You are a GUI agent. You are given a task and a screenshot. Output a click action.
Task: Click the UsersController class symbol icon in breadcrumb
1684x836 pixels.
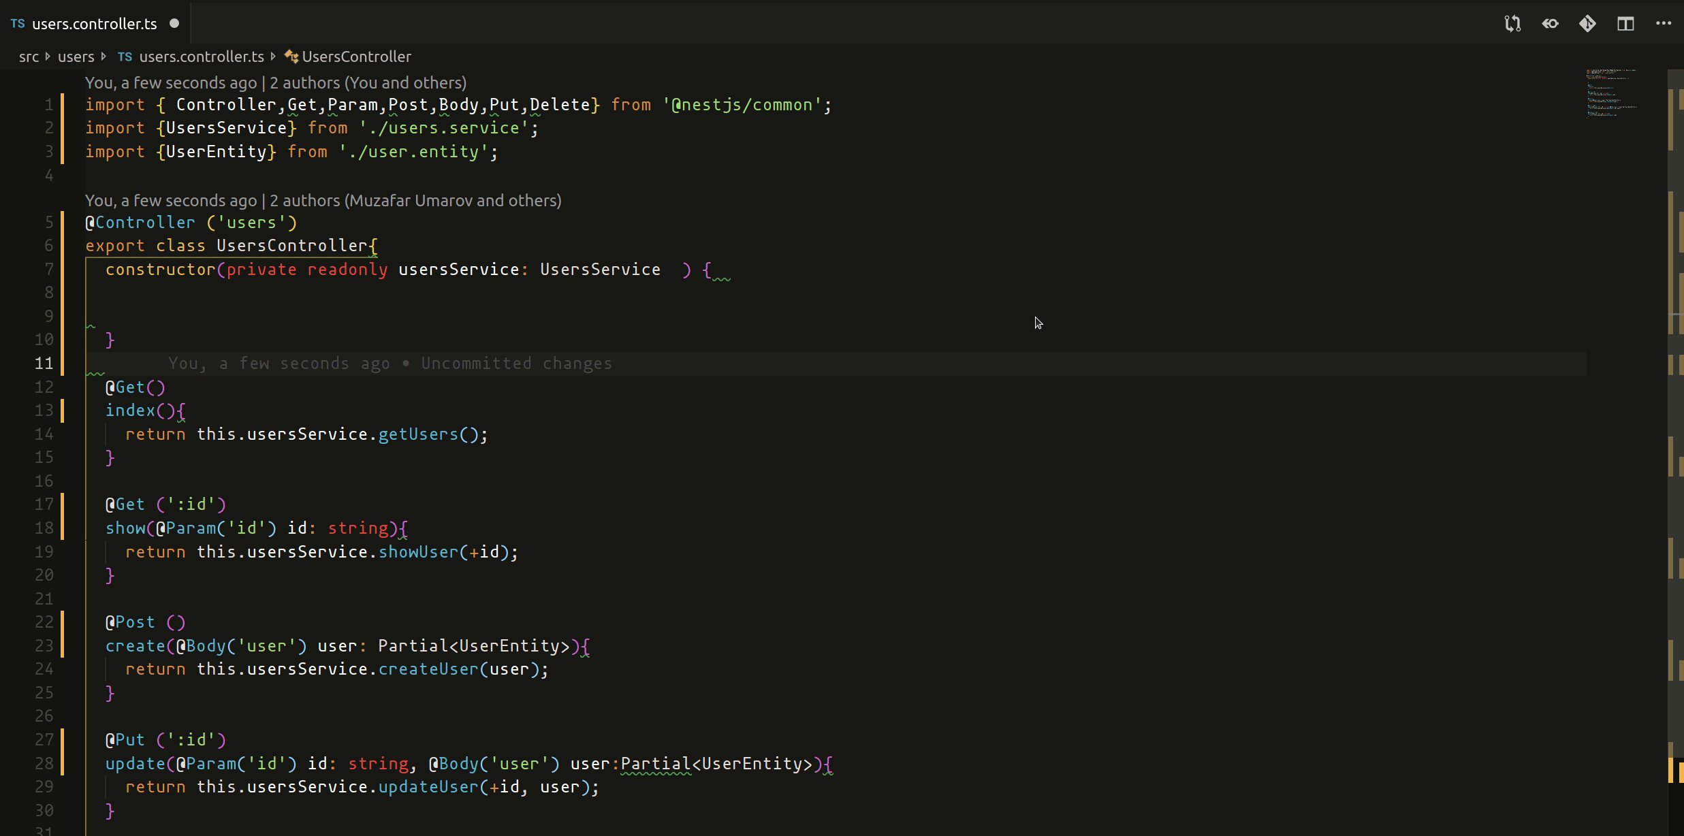291,57
